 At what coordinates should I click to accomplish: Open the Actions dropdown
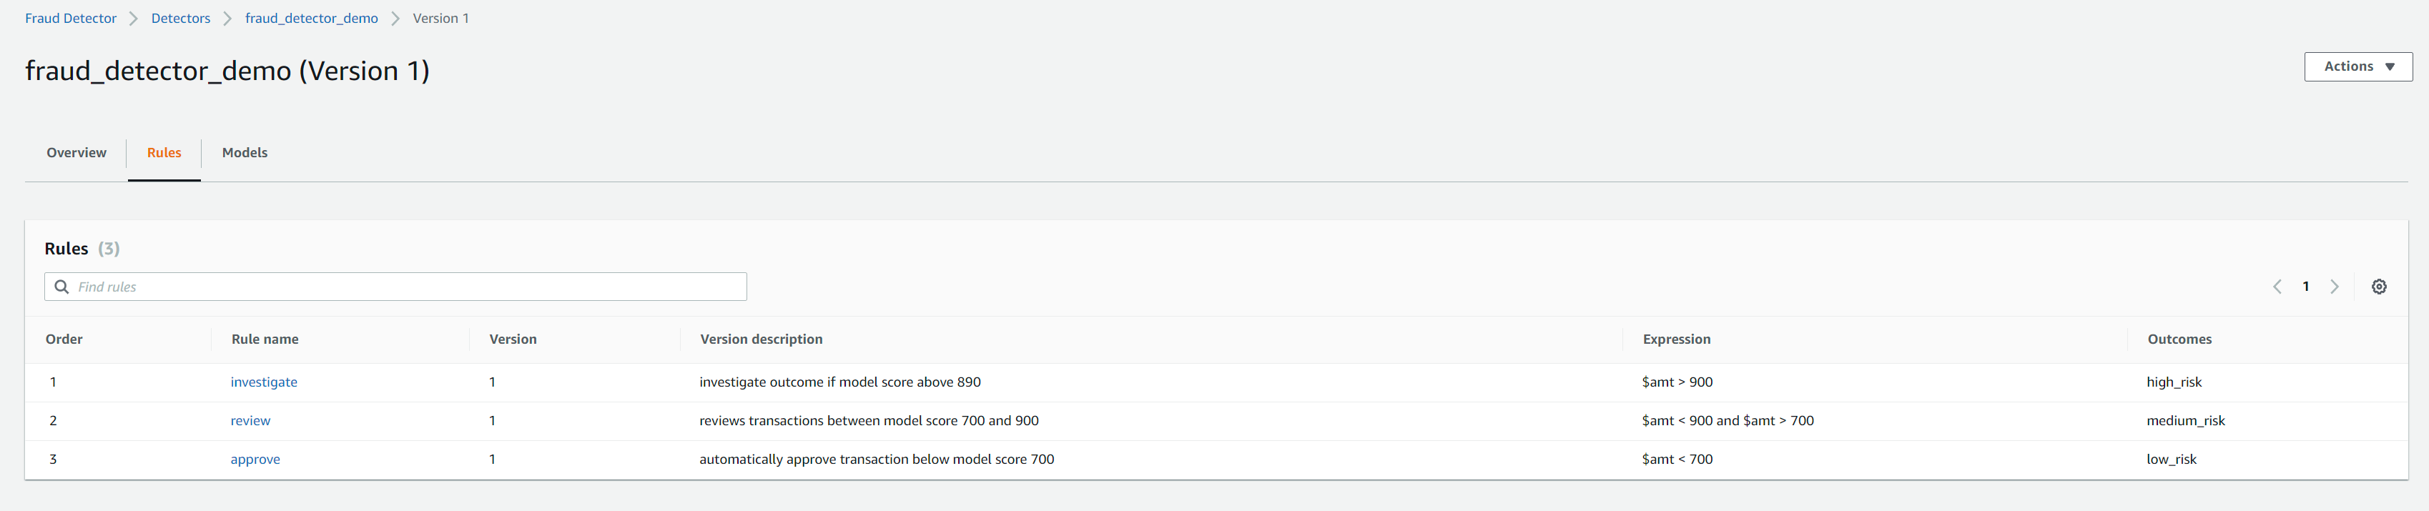click(x=2357, y=67)
